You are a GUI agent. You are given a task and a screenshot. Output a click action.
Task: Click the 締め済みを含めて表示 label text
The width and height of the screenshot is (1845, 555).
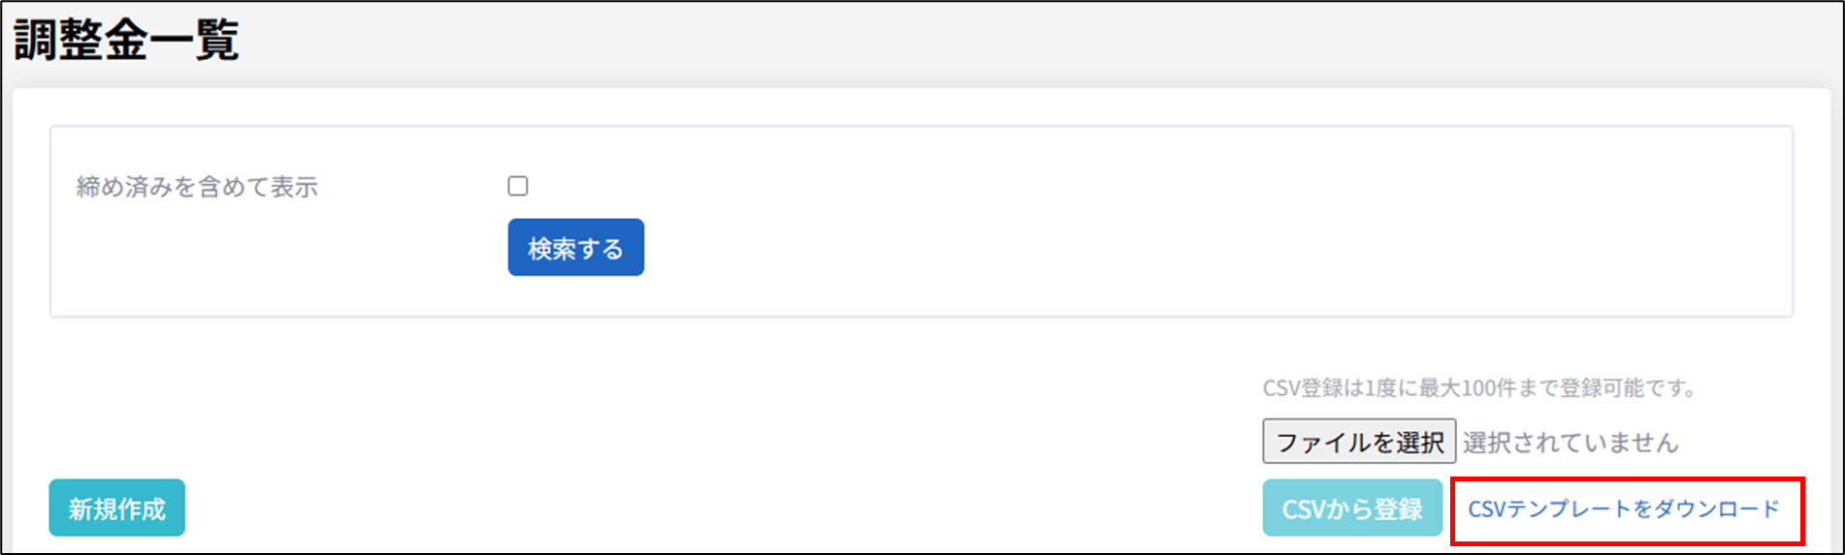[x=197, y=187]
